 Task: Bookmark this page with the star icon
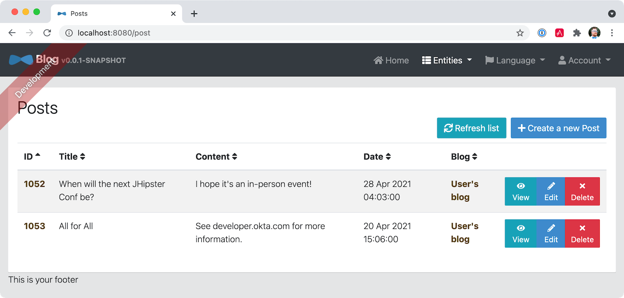520,33
